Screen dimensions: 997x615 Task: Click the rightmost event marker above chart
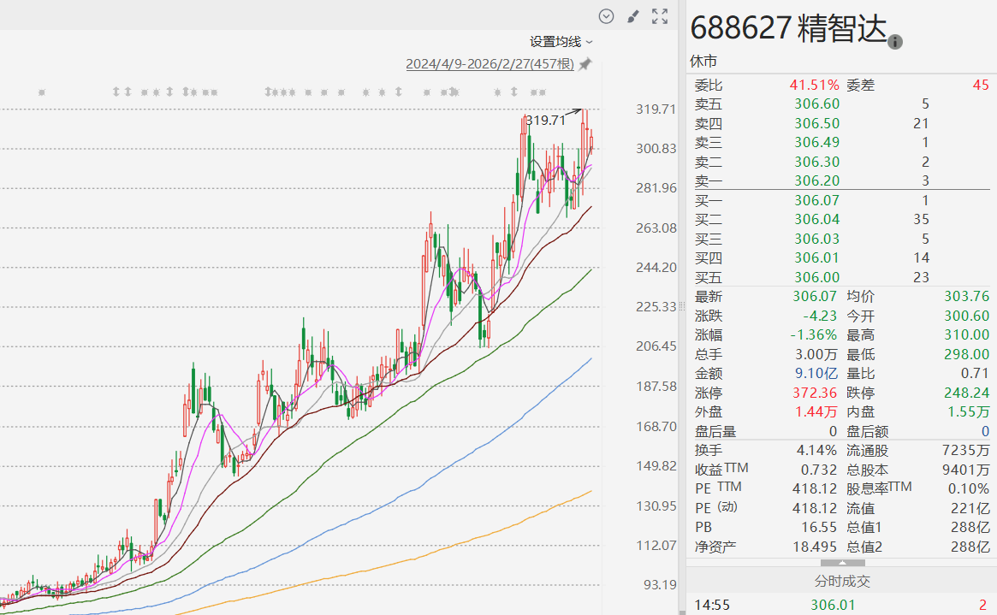[543, 92]
